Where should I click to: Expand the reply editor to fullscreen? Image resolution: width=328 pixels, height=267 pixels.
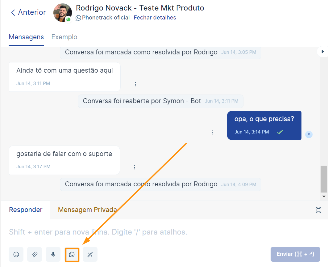coord(318,210)
